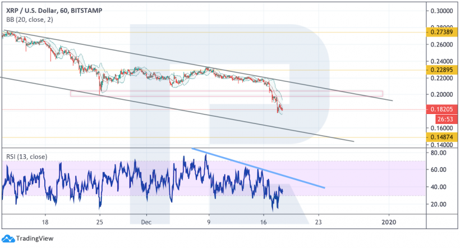The height and width of the screenshot is (248, 460).
Task: Click the RSI 60.00 axis value
Action: click(438, 169)
